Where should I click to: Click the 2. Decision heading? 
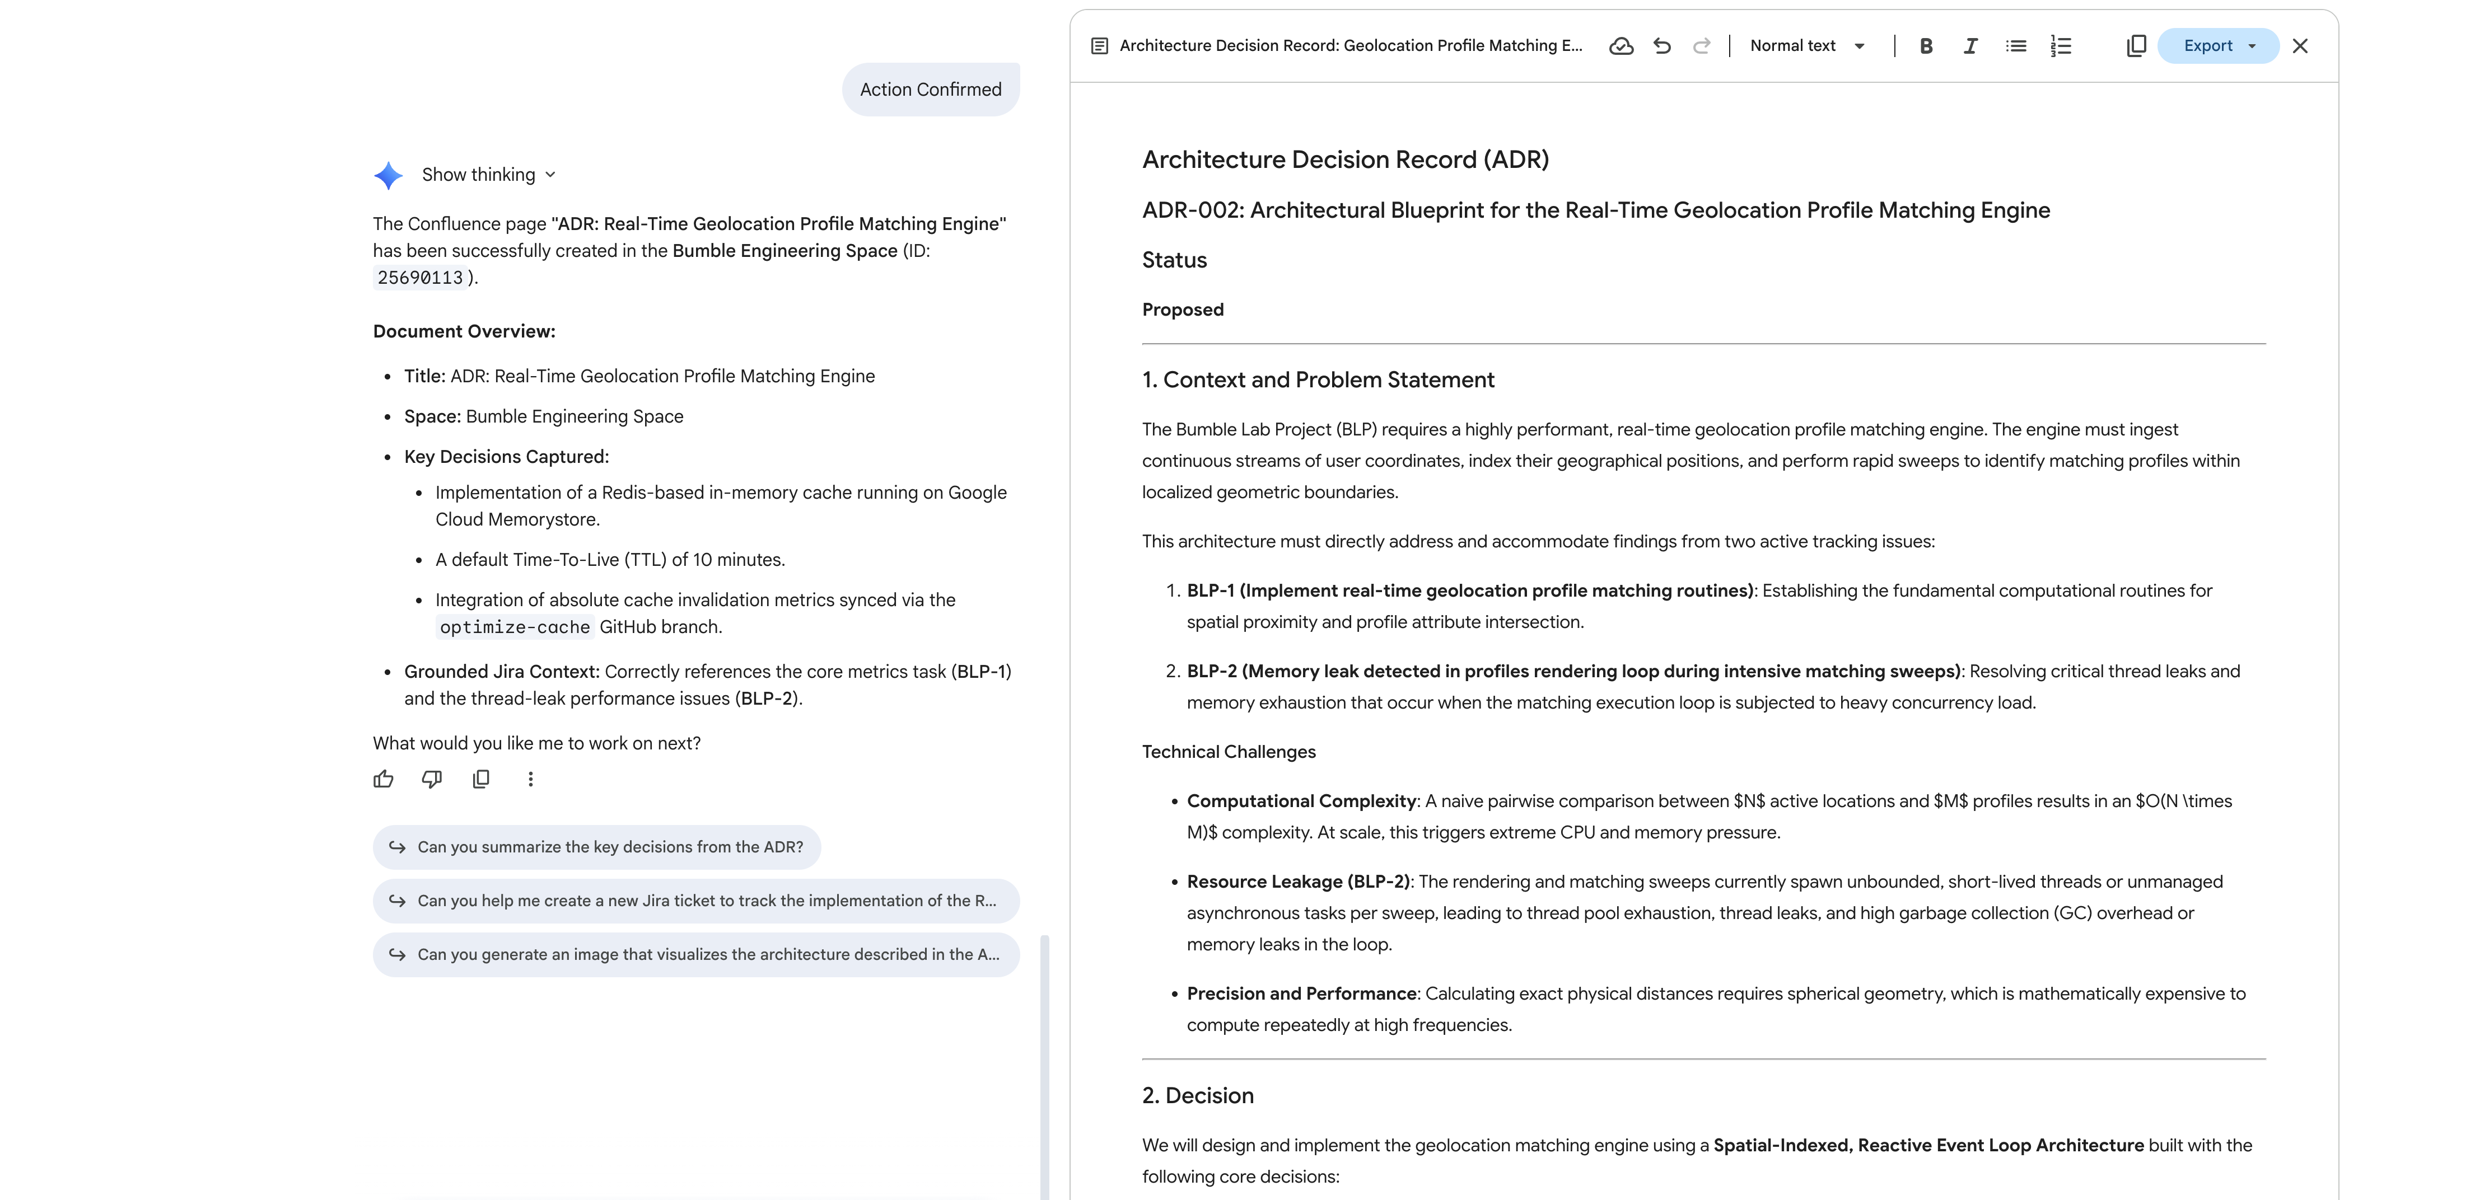[1197, 1095]
